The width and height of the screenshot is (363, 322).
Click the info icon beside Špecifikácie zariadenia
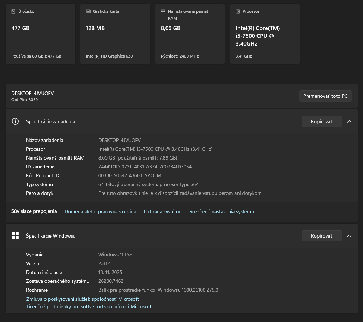tap(15, 121)
